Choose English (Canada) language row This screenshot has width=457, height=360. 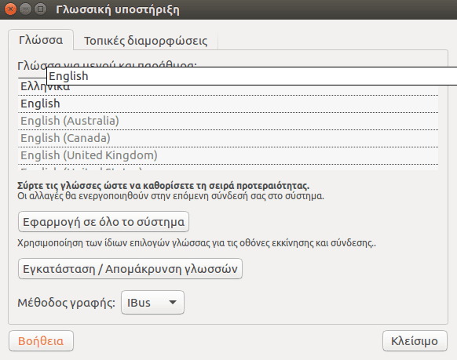tap(228, 138)
